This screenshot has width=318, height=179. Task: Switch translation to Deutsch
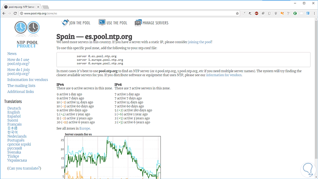coord(14,108)
